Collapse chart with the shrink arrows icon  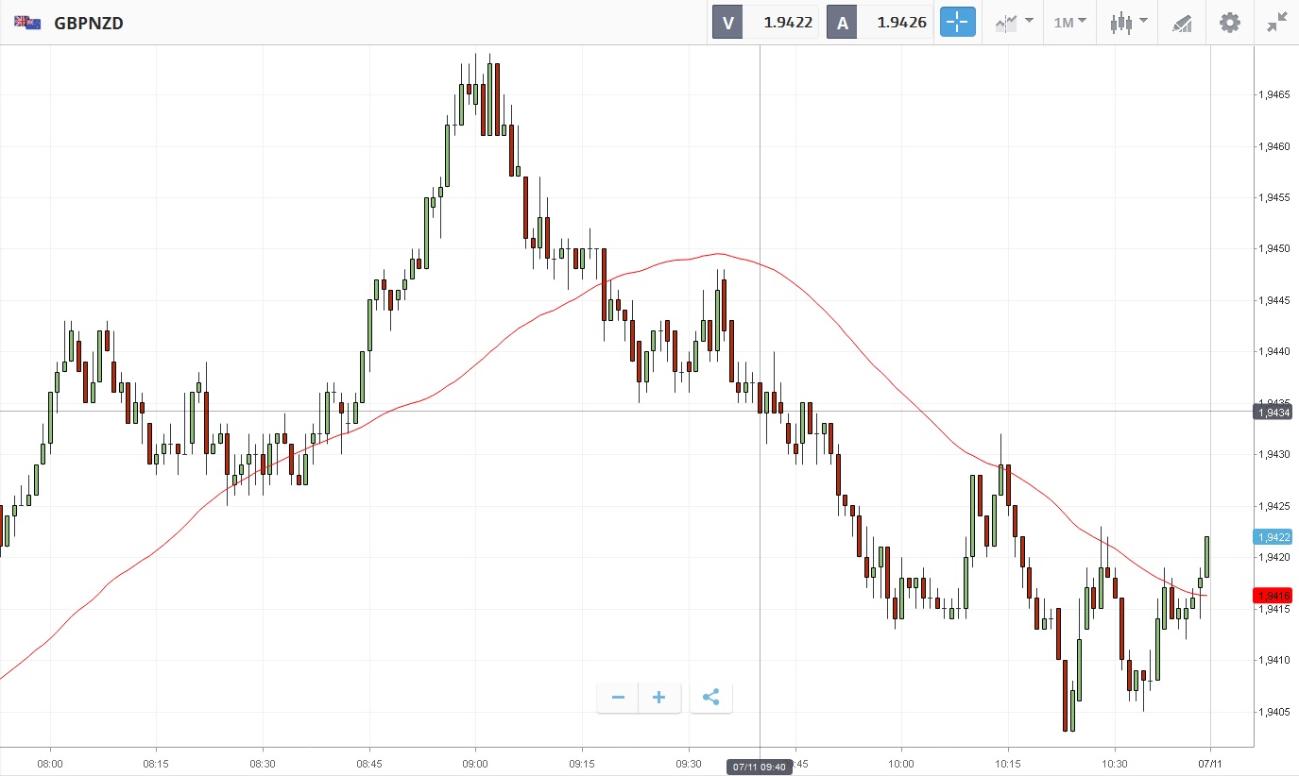[x=1276, y=22]
